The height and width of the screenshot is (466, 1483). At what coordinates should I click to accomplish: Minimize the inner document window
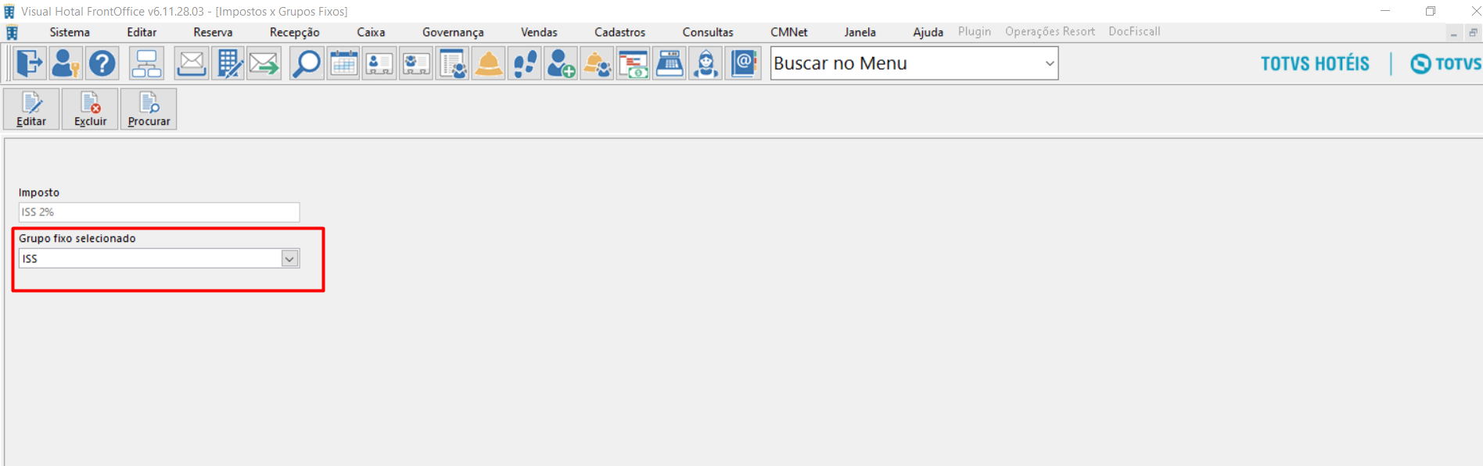click(x=1454, y=33)
